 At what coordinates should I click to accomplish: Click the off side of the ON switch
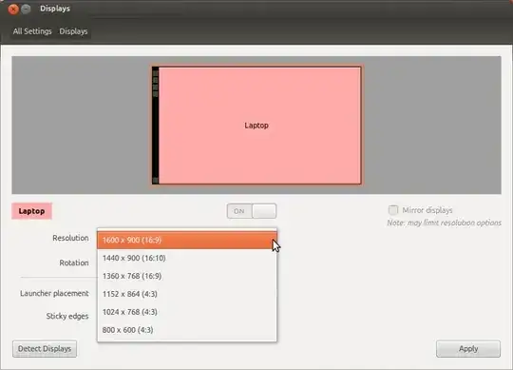click(264, 211)
